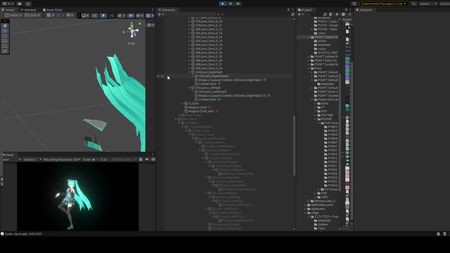Screen dimensions: 450x253
Task: Open the Display 1 dropdown
Action: [x=32, y=160]
